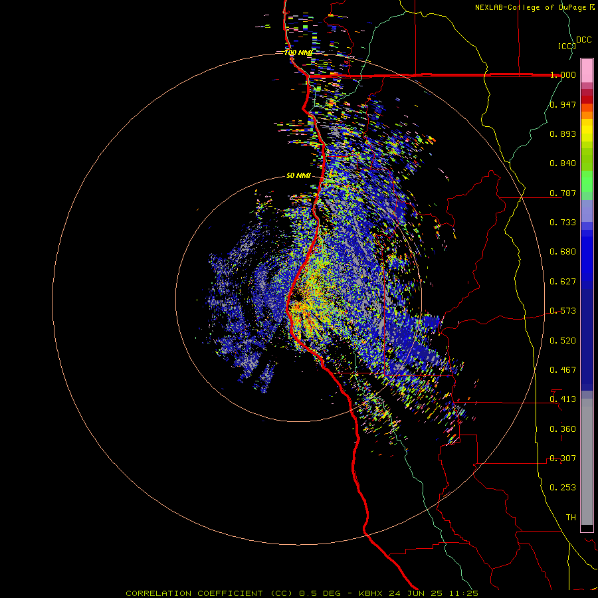Pick the pink top segment of the color bar

point(587,70)
